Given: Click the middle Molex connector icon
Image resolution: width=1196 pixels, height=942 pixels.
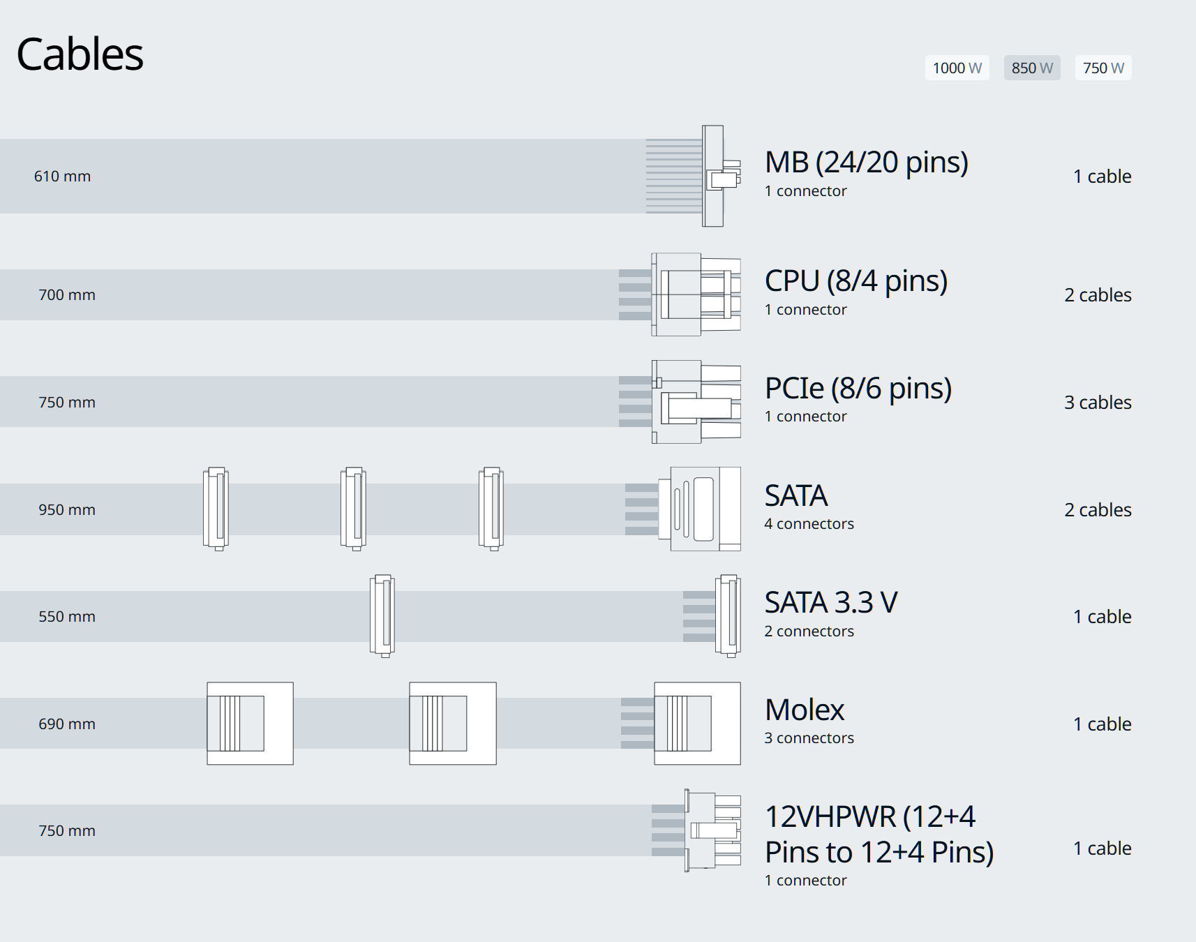Looking at the screenshot, I should point(452,724).
